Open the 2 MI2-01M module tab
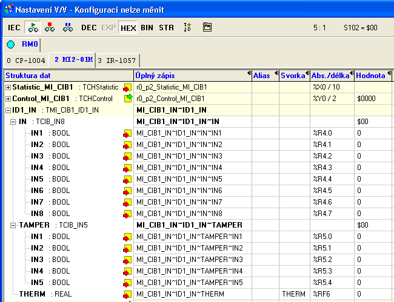Viewport: 394px width, 302px height. pyautogui.click(x=73, y=59)
